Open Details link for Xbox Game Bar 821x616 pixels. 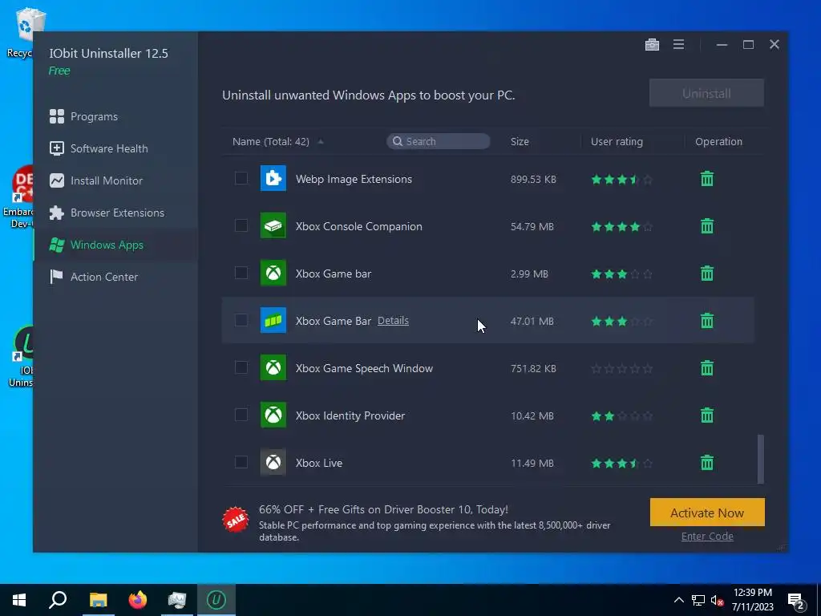coord(393,321)
